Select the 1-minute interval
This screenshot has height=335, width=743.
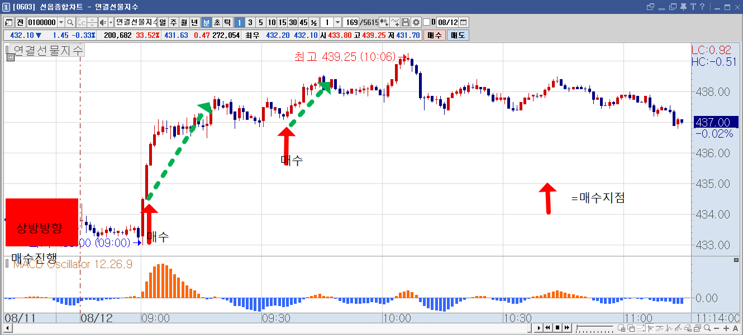coord(239,22)
